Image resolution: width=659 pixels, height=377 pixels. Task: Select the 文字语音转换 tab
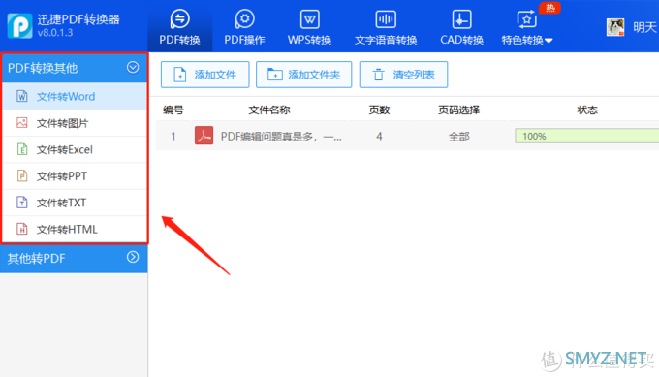[x=386, y=27]
